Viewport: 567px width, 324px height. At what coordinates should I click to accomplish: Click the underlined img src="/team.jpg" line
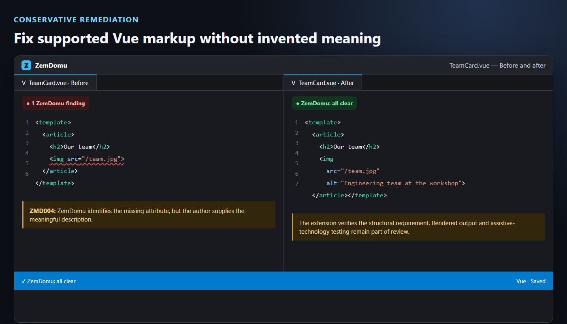click(x=87, y=159)
